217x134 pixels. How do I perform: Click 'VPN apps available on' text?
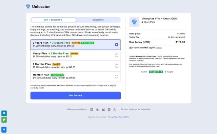click(77, 109)
